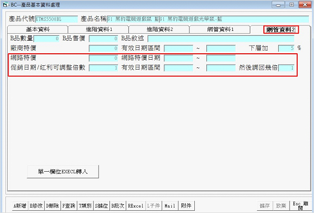Click the RExcel export button

coord(136,205)
